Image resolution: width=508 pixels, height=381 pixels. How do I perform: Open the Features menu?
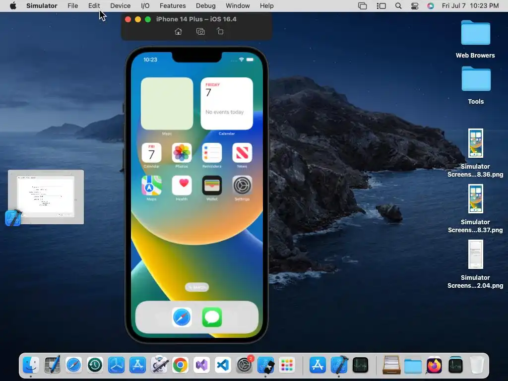(x=173, y=6)
